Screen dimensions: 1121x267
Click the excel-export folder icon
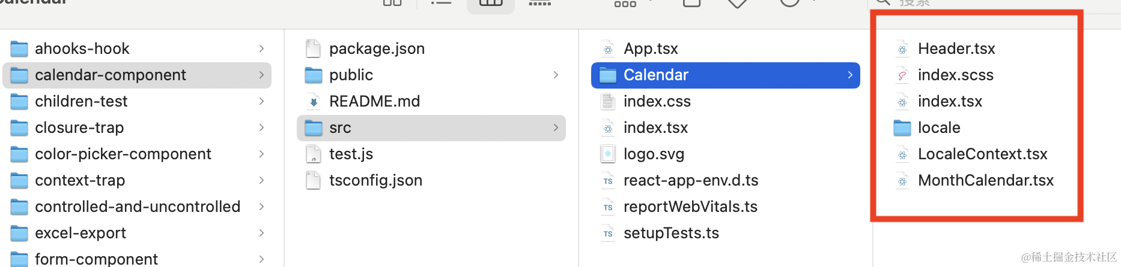[x=19, y=233]
